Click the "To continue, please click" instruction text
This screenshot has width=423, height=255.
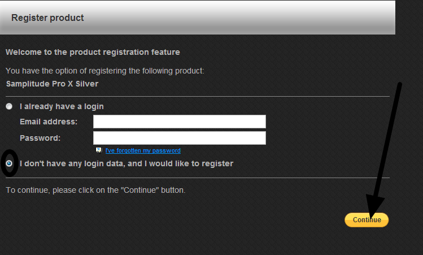coord(95,190)
